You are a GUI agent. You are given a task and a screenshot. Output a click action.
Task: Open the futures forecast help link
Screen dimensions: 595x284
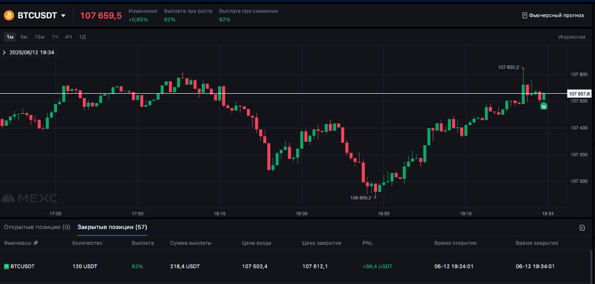pyautogui.click(x=553, y=15)
